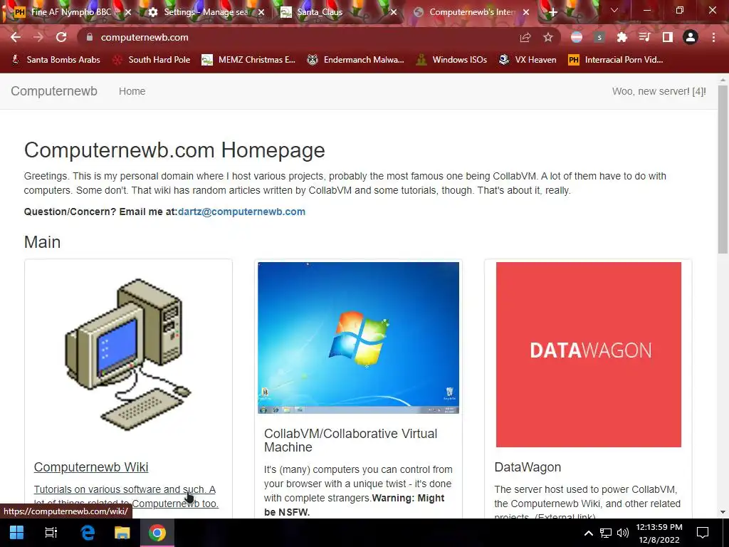The width and height of the screenshot is (729, 547).
Task: Click the 'Woo, new server! [4]!' text
Action: click(x=659, y=91)
